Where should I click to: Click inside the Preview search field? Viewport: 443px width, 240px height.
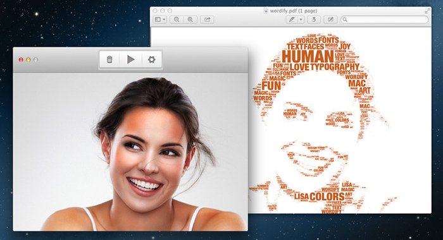384,20
